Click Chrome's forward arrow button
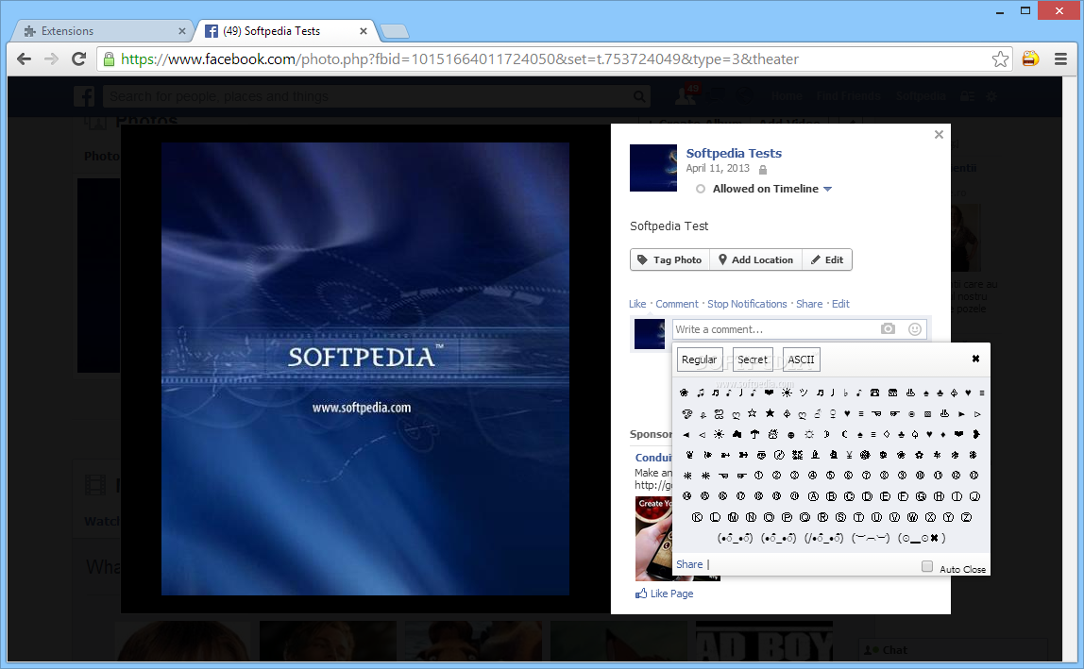The image size is (1084, 669). click(x=51, y=59)
